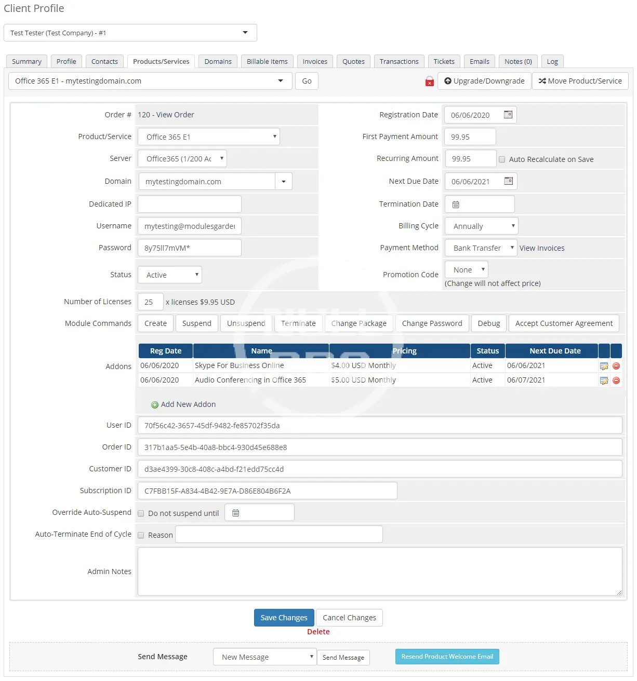The image size is (637, 681).
Task: Expand the Payment Method dropdown
Action: tap(481, 248)
